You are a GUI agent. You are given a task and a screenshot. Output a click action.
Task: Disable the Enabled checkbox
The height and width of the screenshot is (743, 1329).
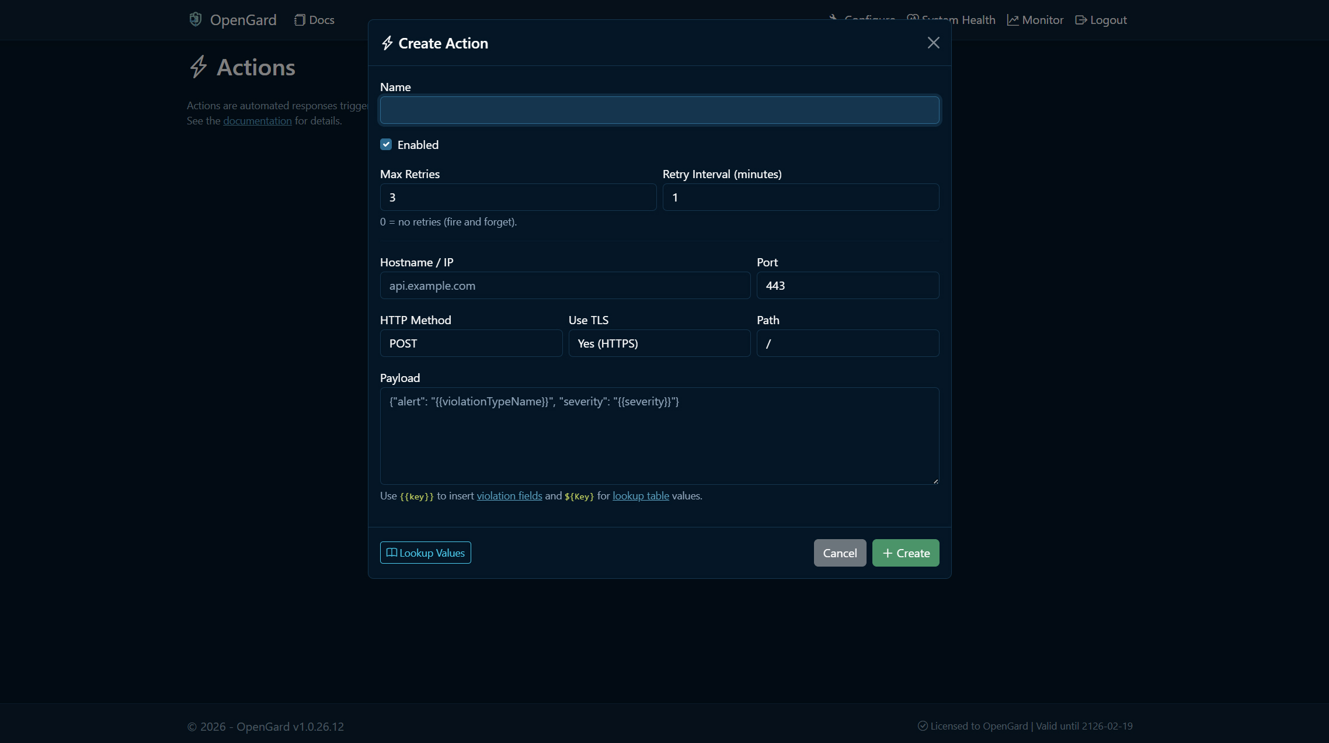[386, 144]
